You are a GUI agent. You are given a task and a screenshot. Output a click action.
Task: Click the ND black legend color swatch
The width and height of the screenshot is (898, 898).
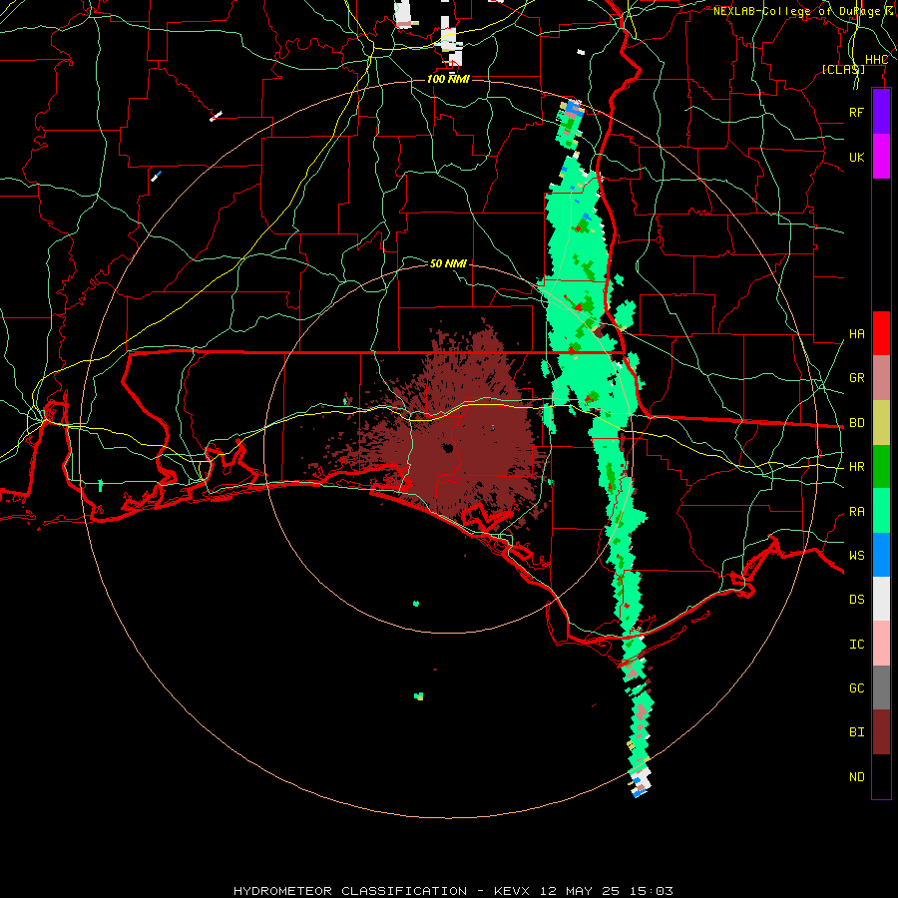(881, 776)
